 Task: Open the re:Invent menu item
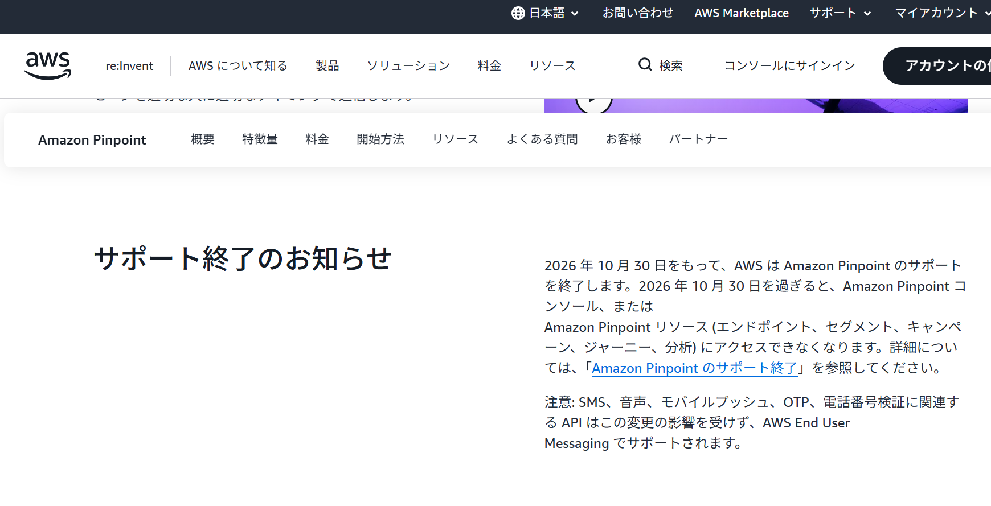click(x=129, y=66)
